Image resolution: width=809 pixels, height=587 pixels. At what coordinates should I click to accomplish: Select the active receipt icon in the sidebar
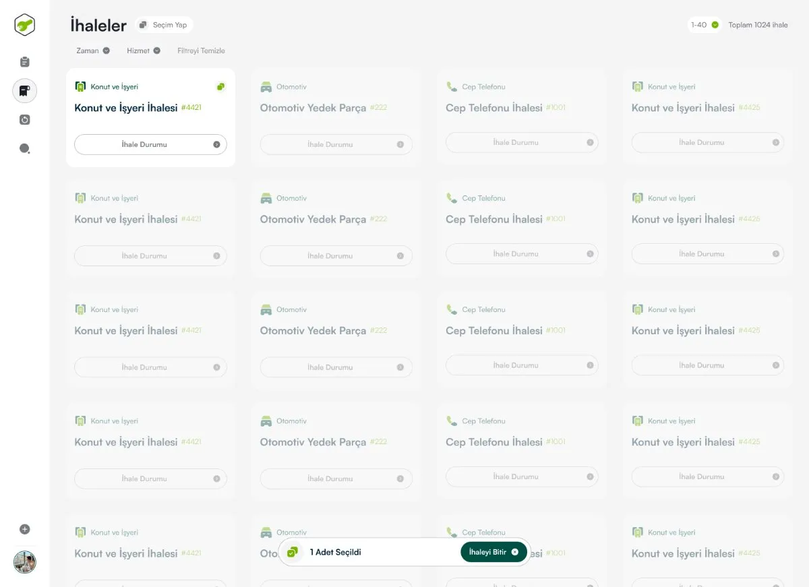coord(25,90)
